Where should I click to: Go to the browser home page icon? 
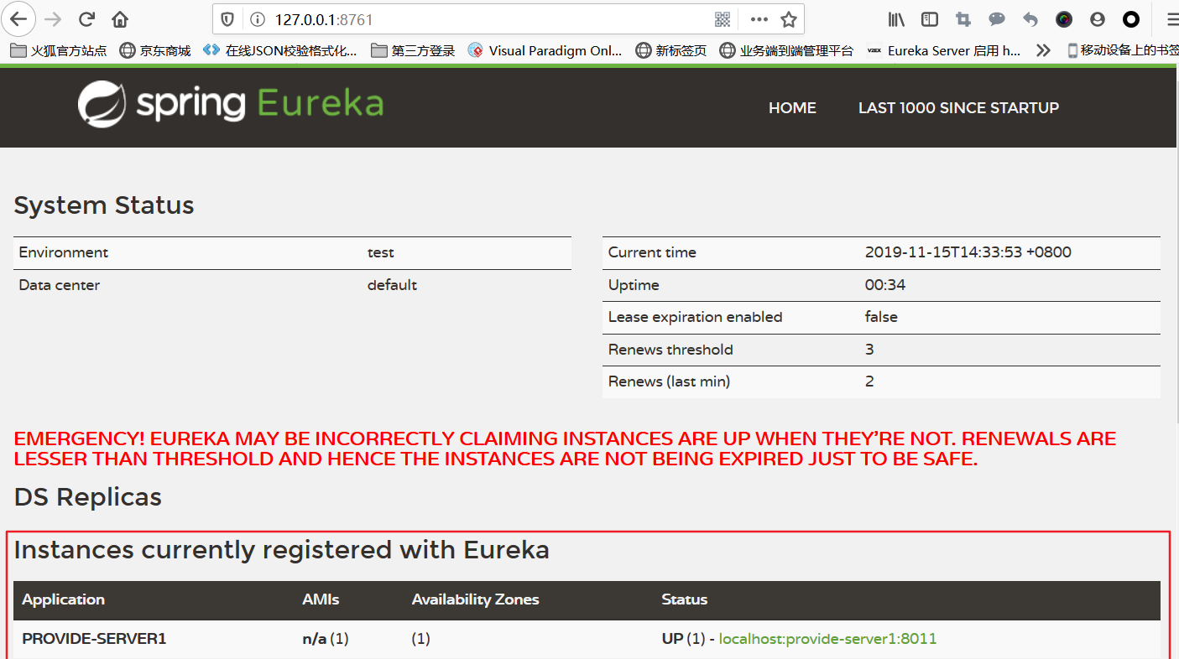[x=120, y=18]
